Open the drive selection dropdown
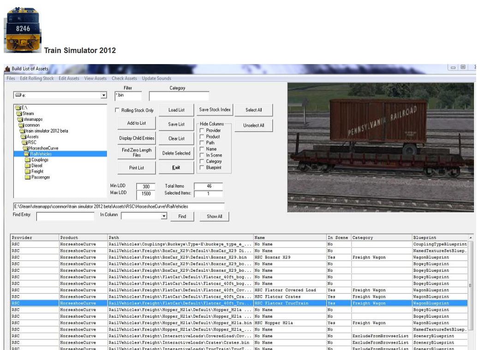 pos(103,95)
